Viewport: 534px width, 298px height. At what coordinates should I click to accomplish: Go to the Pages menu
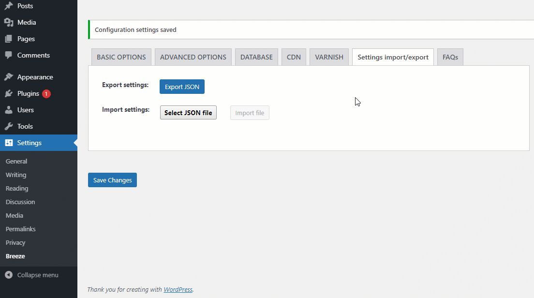coord(26,39)
